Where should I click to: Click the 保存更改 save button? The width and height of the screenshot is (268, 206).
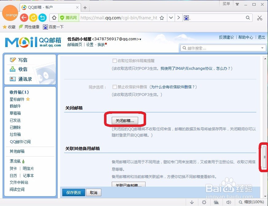pos(73,192)
